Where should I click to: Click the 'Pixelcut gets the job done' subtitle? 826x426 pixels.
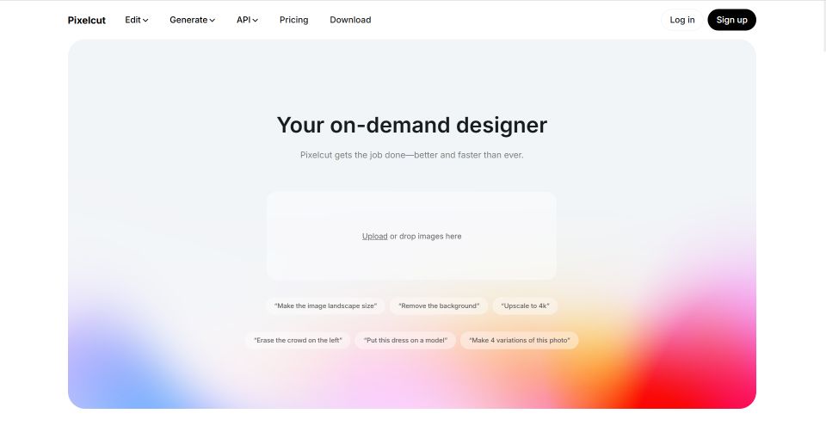411,156
